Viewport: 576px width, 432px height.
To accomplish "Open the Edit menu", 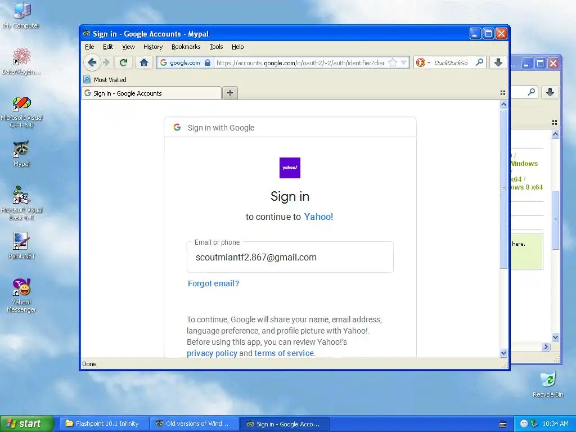I will 108,47.
